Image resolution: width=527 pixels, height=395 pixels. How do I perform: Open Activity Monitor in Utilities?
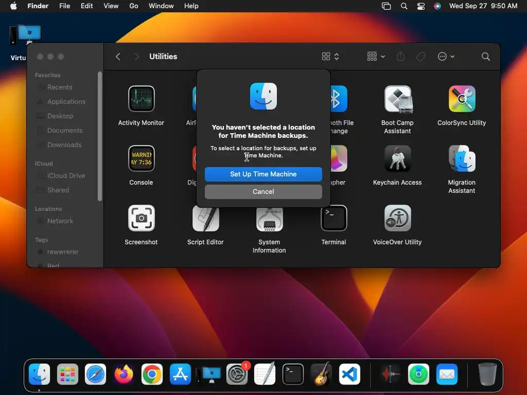[141, 99]
